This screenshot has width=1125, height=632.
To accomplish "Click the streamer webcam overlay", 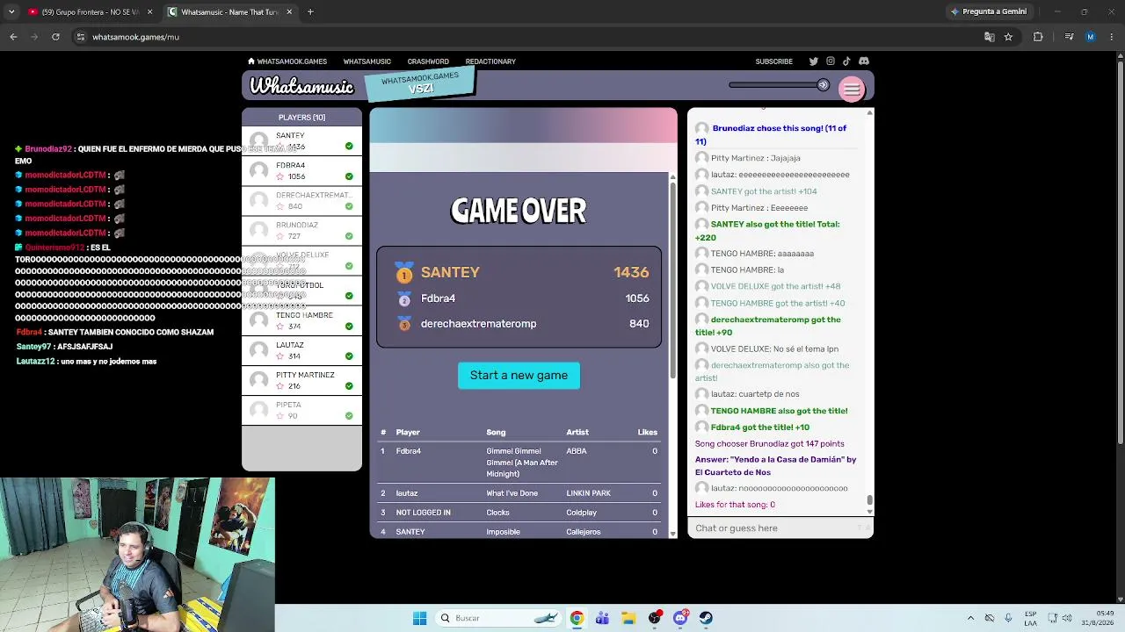I will click(137, 555).
